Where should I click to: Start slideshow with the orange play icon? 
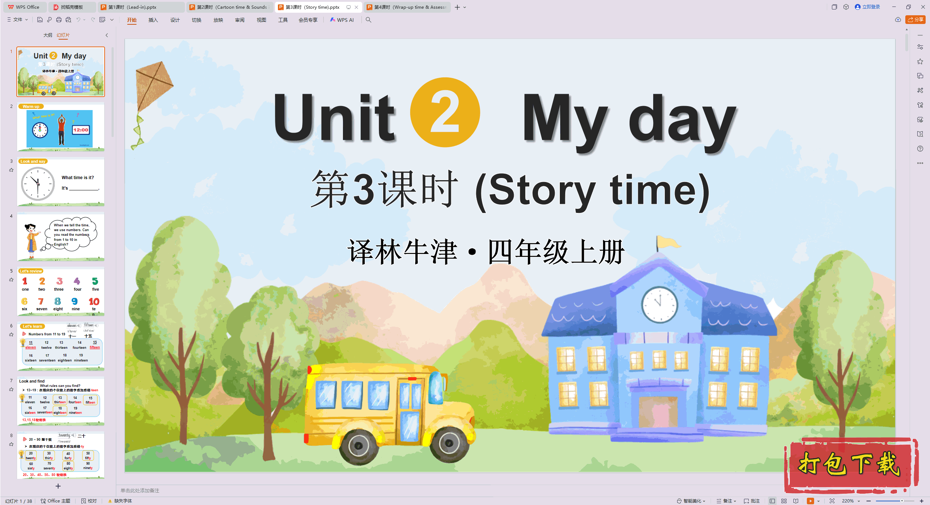tap(810, 501)
